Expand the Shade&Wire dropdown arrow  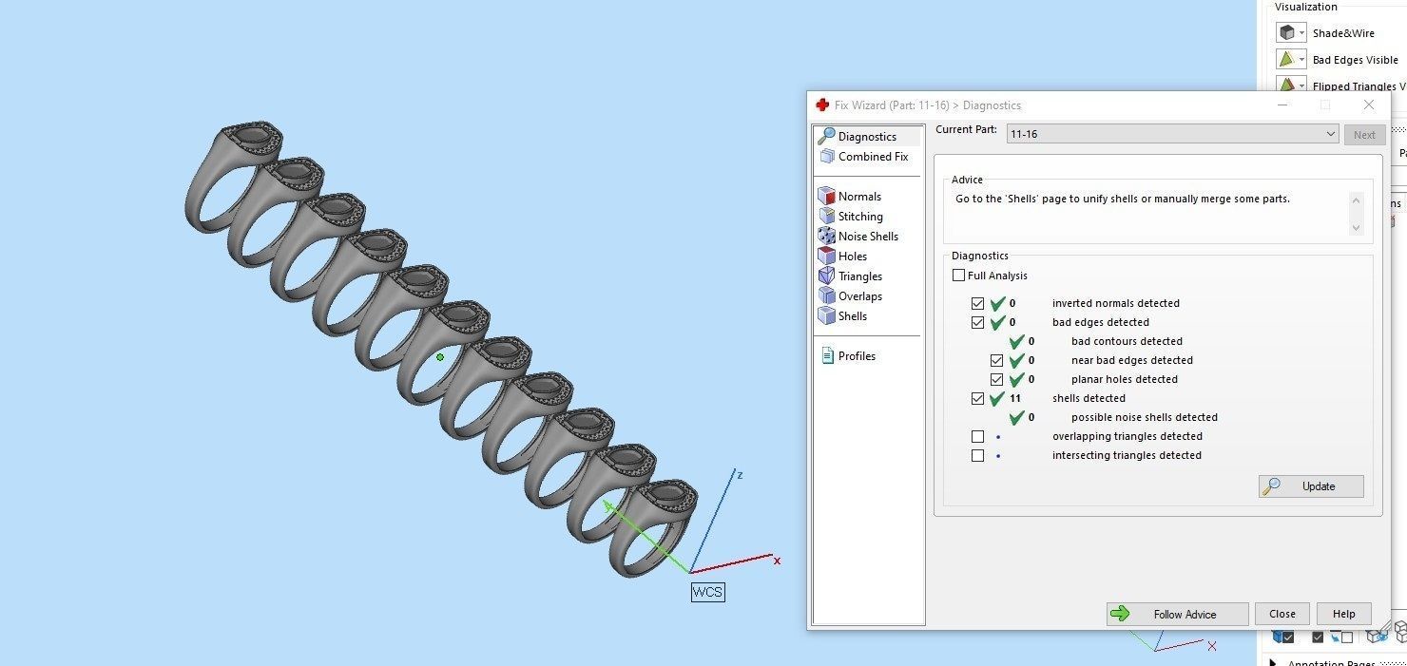(1302, 33)
